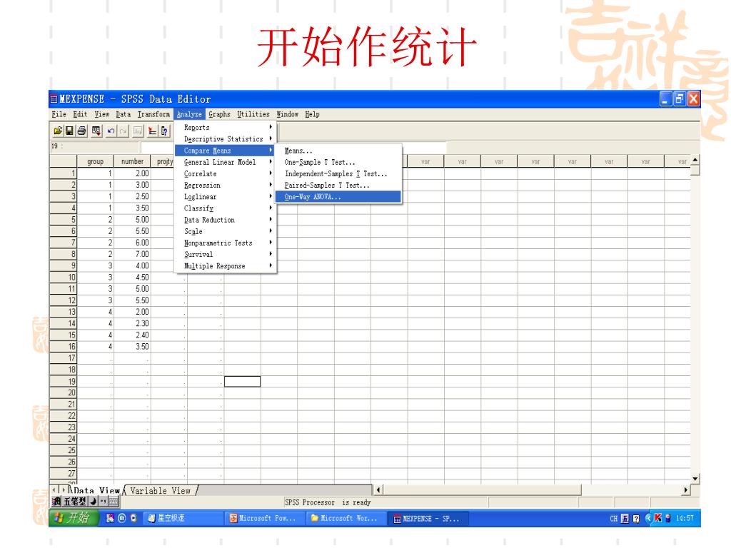Click the IME punctuation dots icon
Viewport: 731px width, 548px height.
(x=103, y=502)
